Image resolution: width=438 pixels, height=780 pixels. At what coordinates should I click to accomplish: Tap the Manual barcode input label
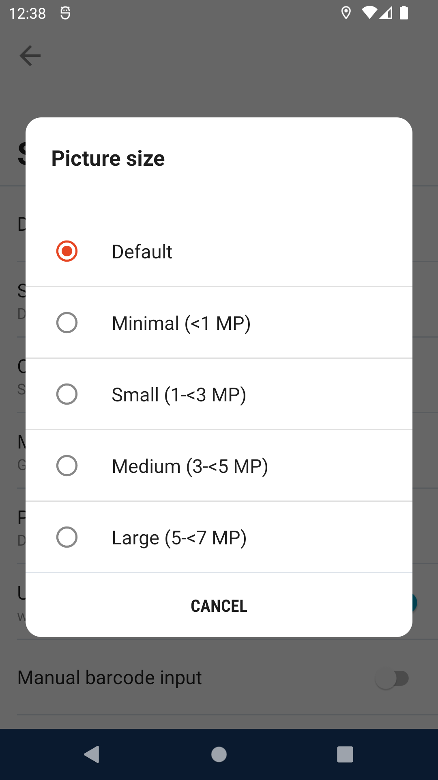[x=109, y=678]
